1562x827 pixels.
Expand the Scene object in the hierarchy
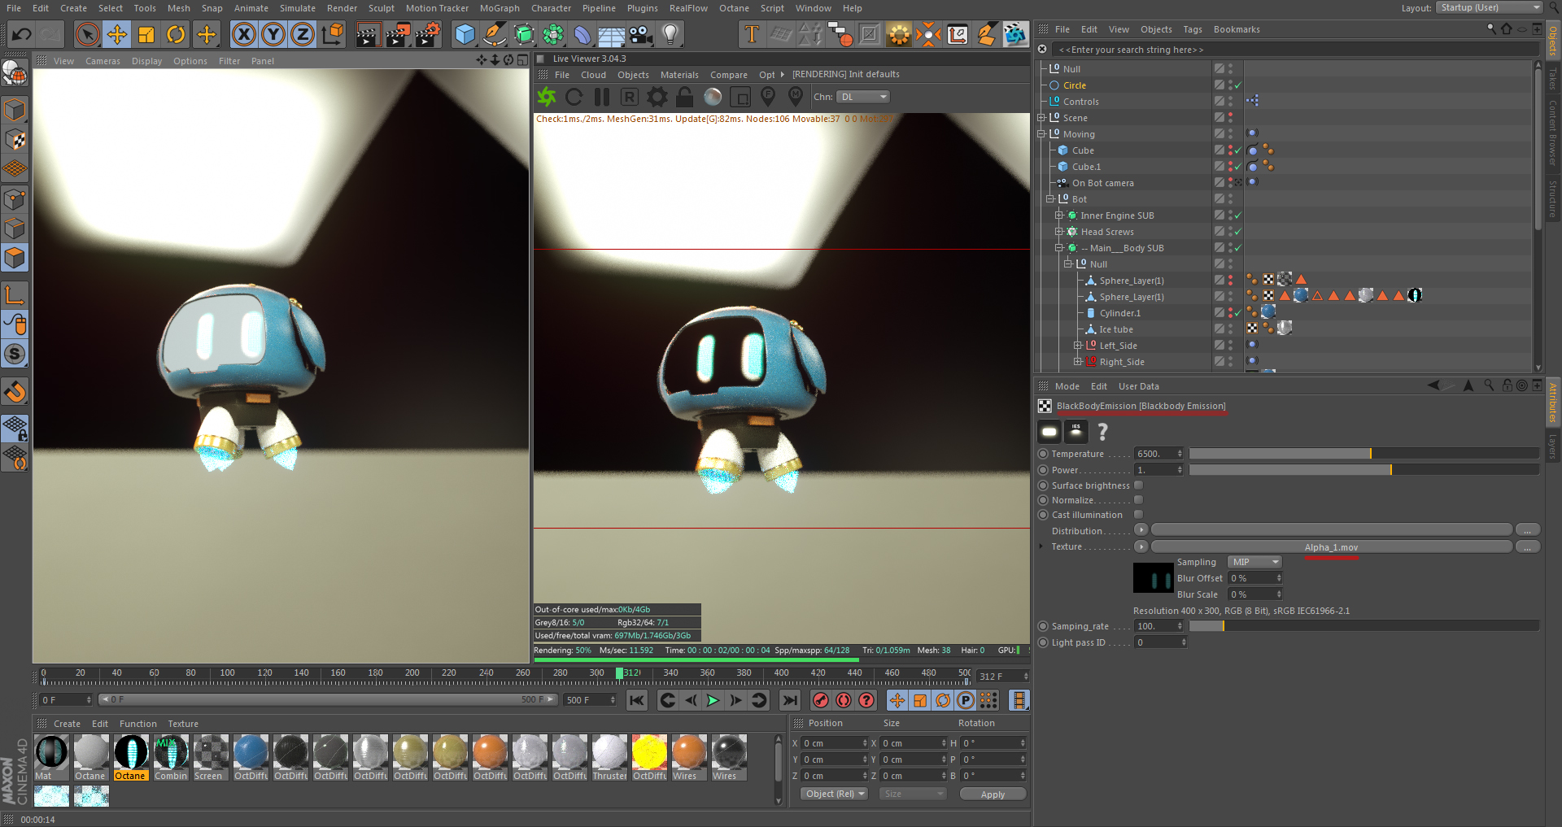tap(1041, 118)
